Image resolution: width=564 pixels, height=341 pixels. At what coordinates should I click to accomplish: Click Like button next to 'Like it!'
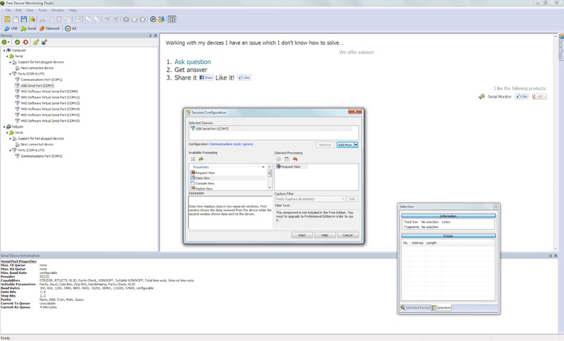[244, 77]
